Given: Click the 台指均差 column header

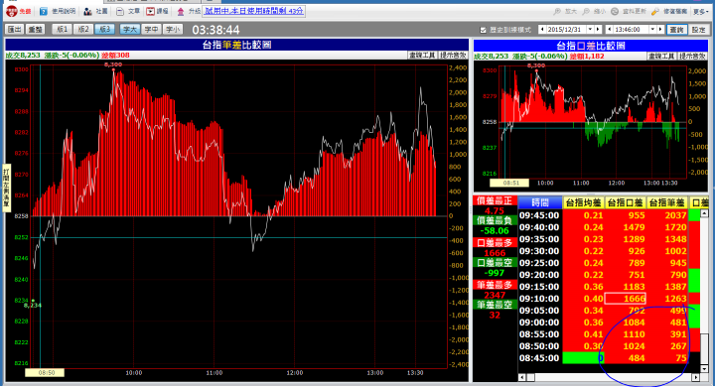Looking at the screenshot, I should click(584, 202).
